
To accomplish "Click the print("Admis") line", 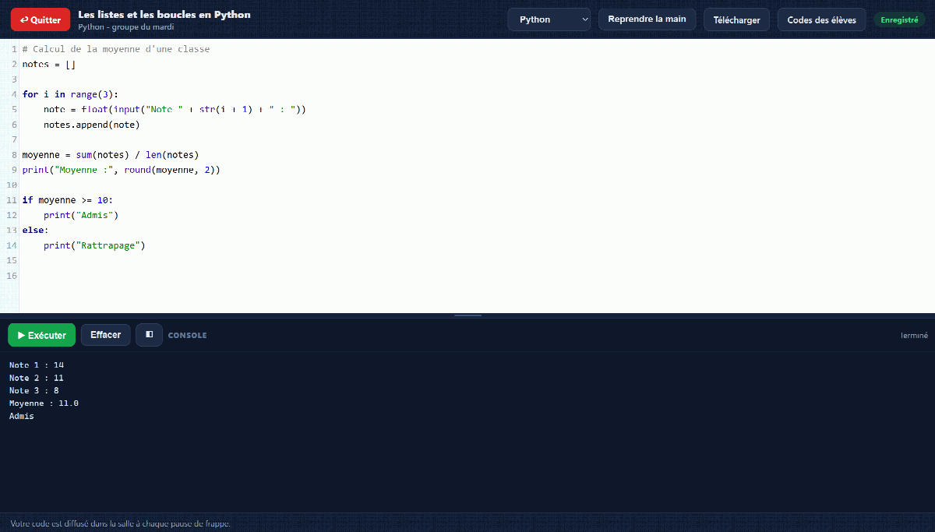I will (x=81, y=215).
